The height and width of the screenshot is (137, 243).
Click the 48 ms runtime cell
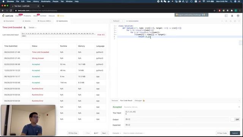(63, 70)
